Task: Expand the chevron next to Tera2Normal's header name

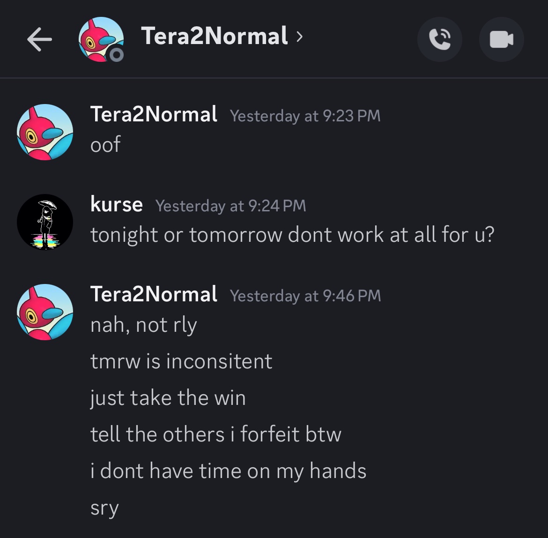Action: pos(300,36)
